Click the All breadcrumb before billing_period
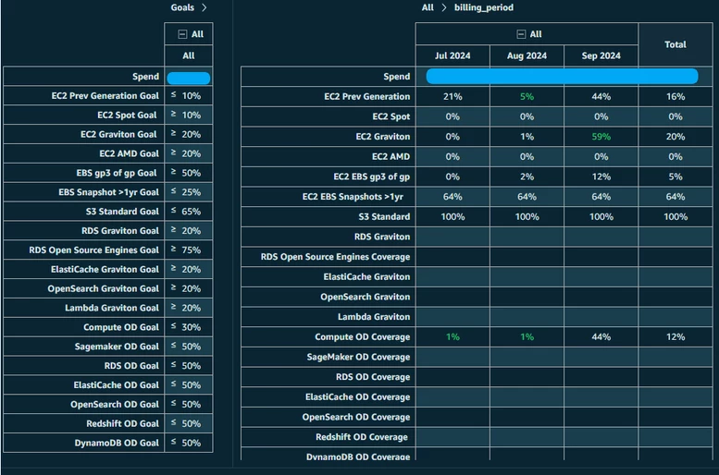 [x=428, y=7]
